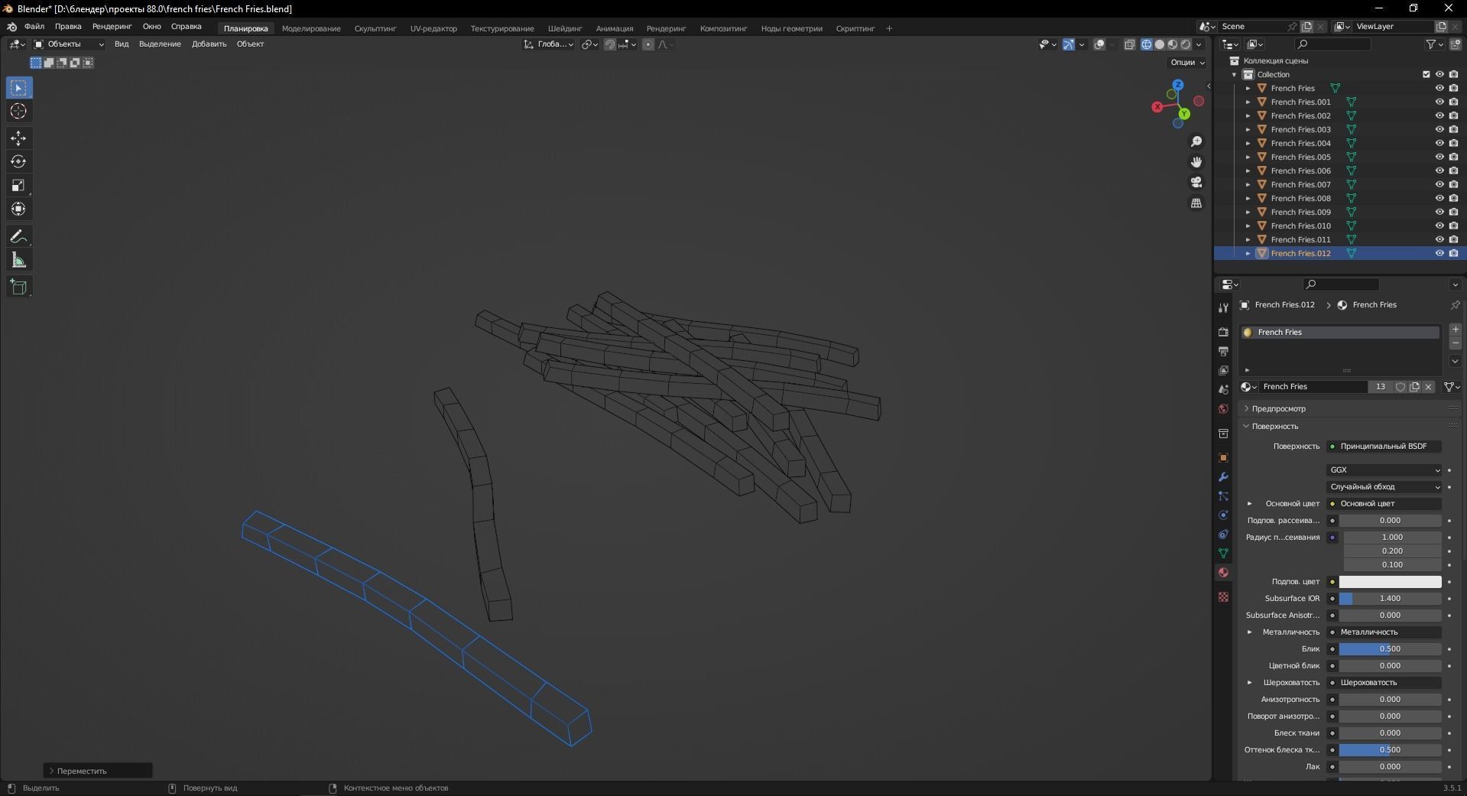
Task: Click the Blender logo menu icon
Action: [x=11, y=27]
